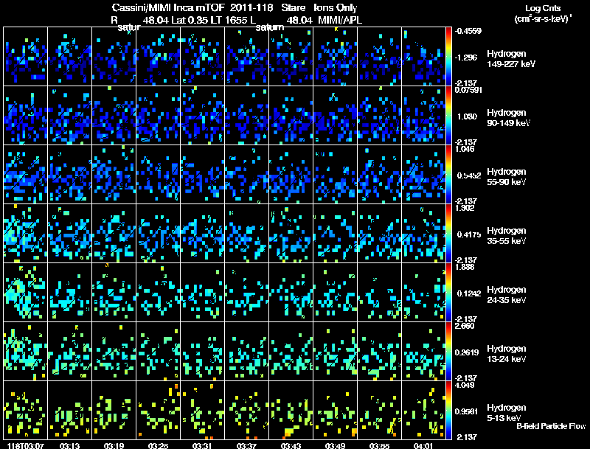Click the 2.660 color scale value
Viewport: 590px width, 449px height.
click(x=465, y=326)
